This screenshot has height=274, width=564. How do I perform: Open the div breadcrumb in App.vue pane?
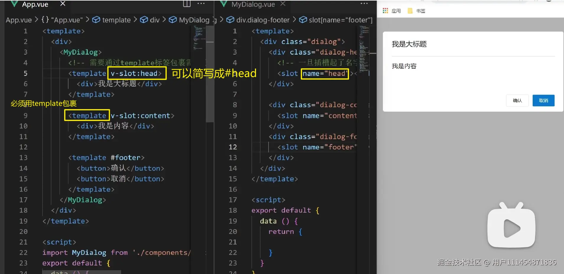150,20
